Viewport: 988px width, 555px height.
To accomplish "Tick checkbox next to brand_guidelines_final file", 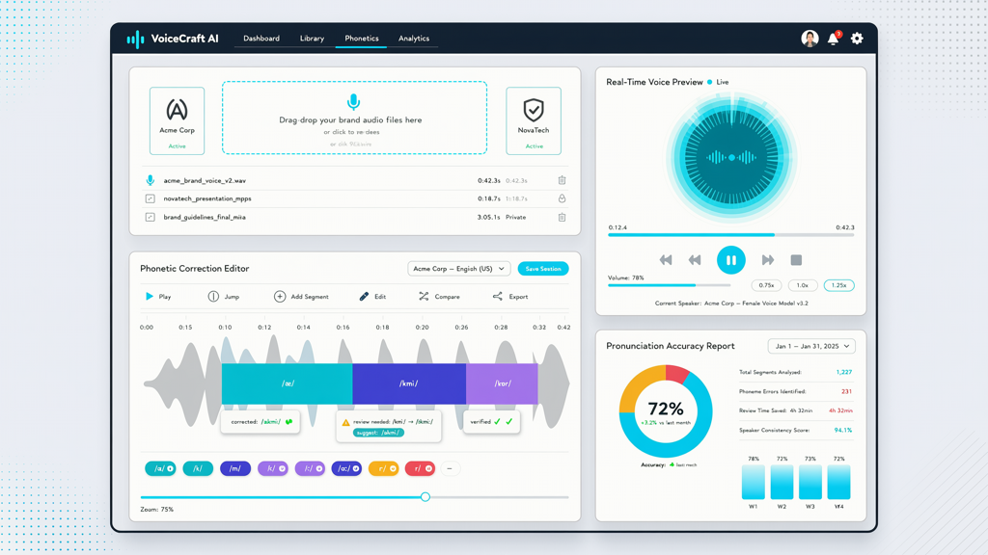I will click(150, 217).
